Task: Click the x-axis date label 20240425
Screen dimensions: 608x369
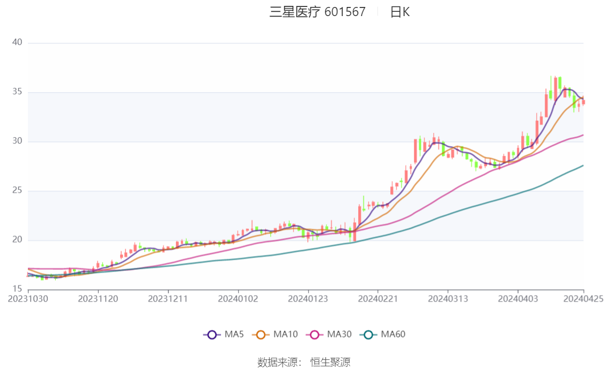Action: click(x=583, y=299)
